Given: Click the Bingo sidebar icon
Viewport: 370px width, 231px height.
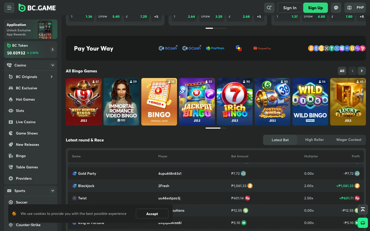Looking at the screenshot, I should 11,156.
